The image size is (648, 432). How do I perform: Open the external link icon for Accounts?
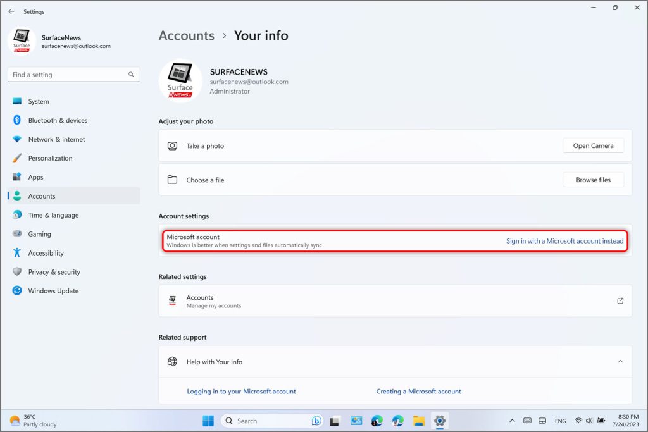tap(620, 301)
